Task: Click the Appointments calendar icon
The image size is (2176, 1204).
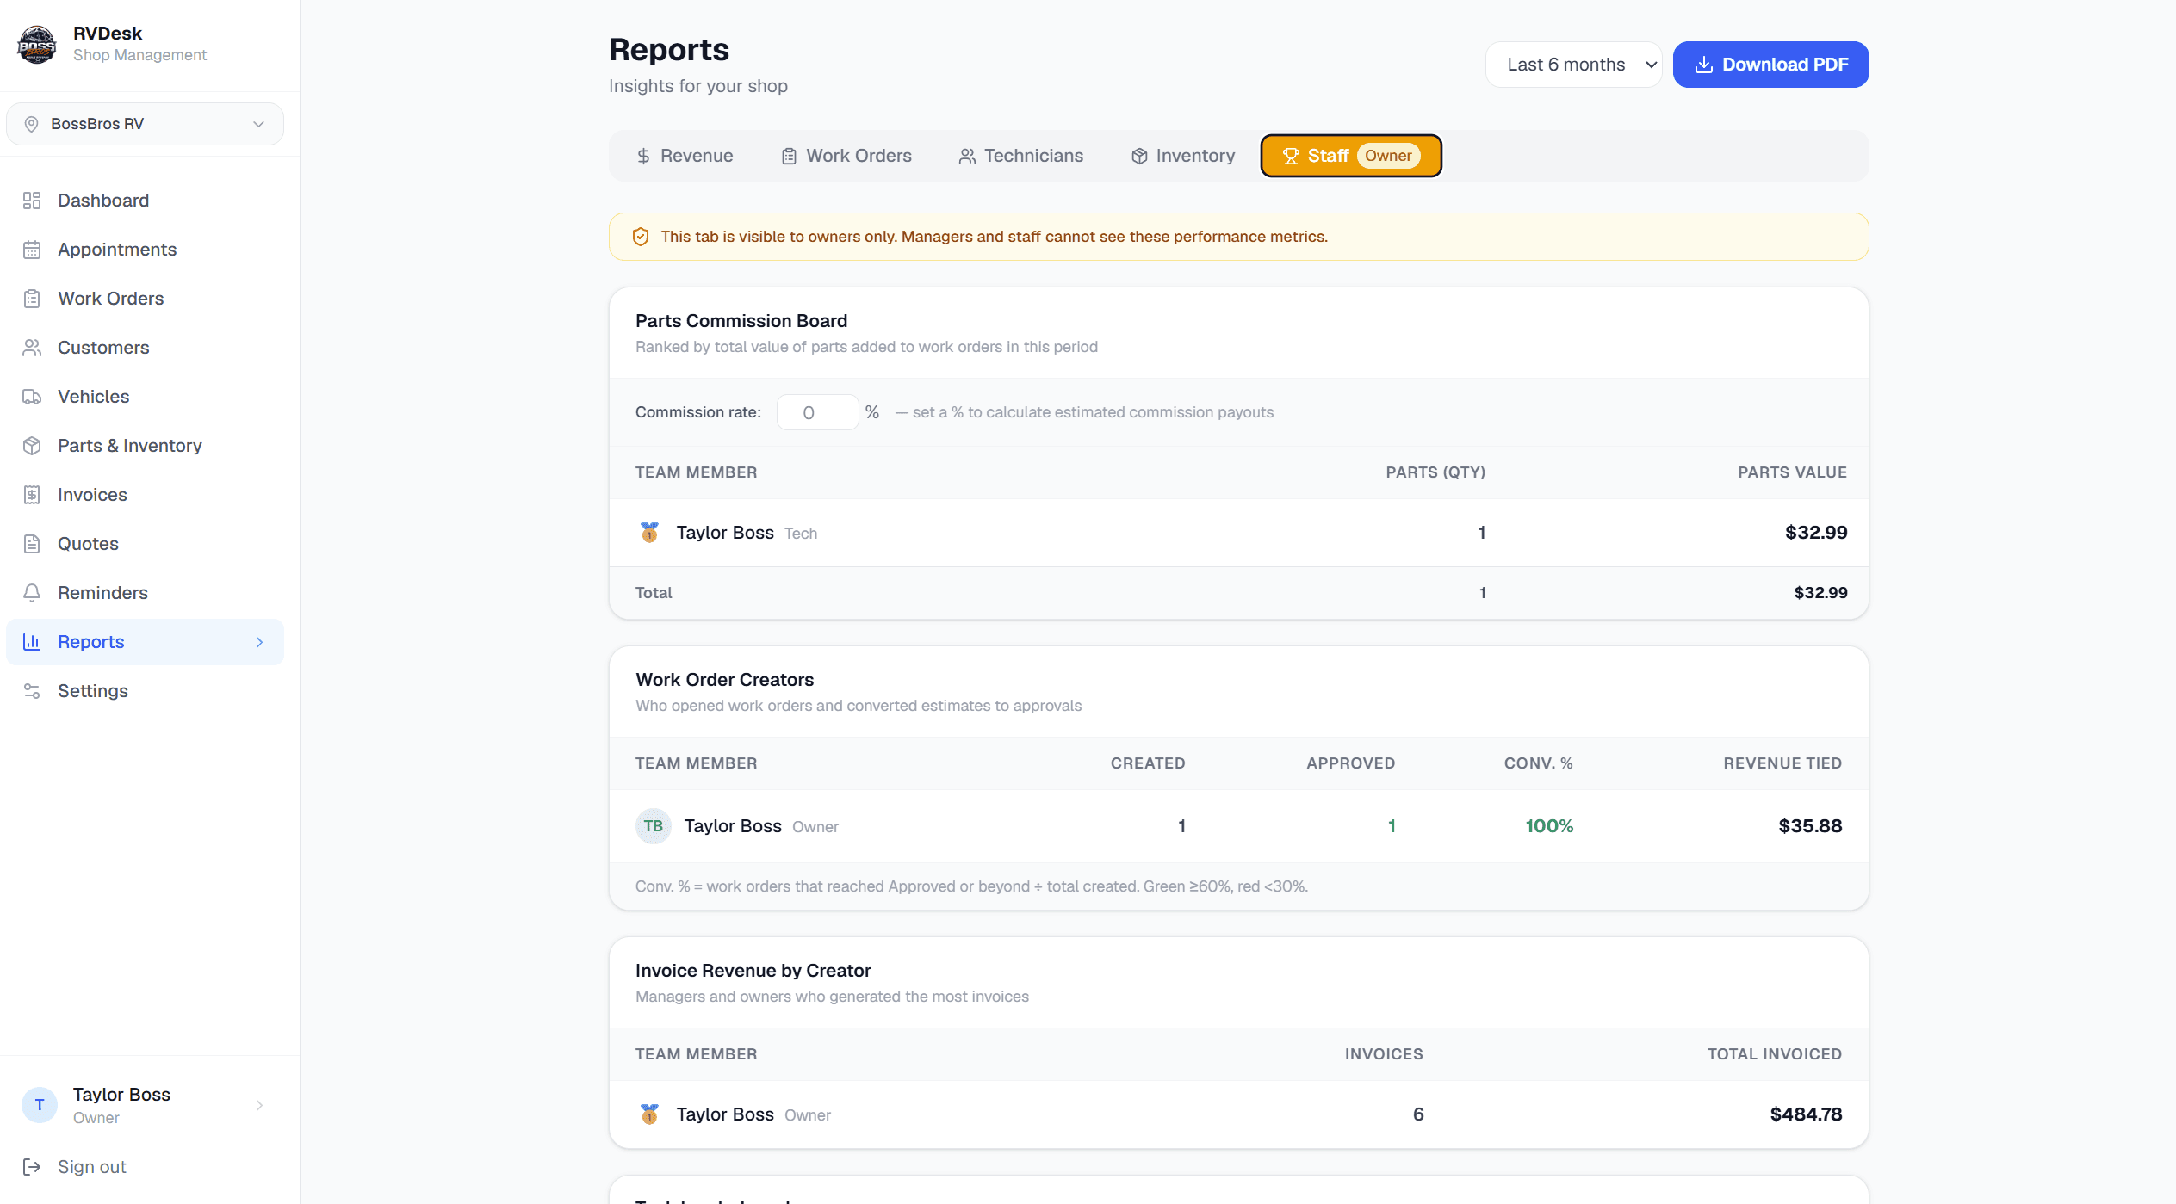Action: point(32,250)
